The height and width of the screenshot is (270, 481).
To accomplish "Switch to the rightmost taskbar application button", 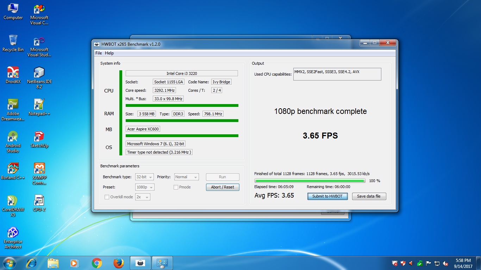I will click(x=162, y=263).
